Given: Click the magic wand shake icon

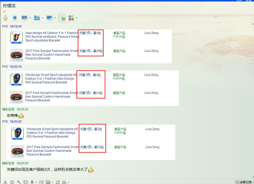Looking at the screenshot, I should 19,182.
